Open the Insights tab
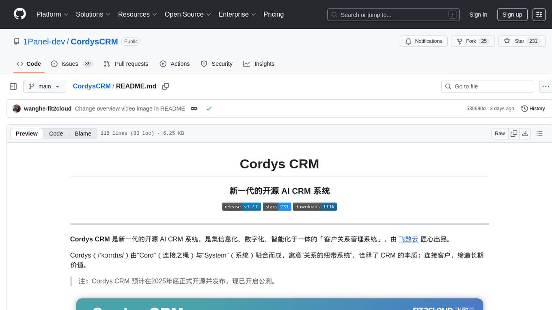 259,64
